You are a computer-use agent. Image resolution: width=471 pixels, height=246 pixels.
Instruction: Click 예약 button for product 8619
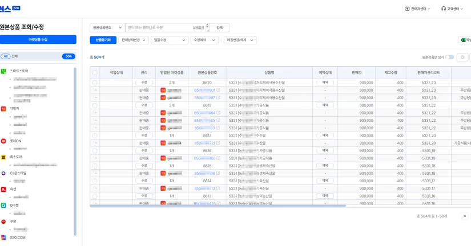[325, 105]
